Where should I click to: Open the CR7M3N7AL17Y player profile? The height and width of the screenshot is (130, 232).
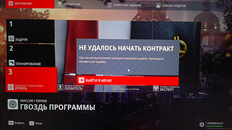(211, 125)
